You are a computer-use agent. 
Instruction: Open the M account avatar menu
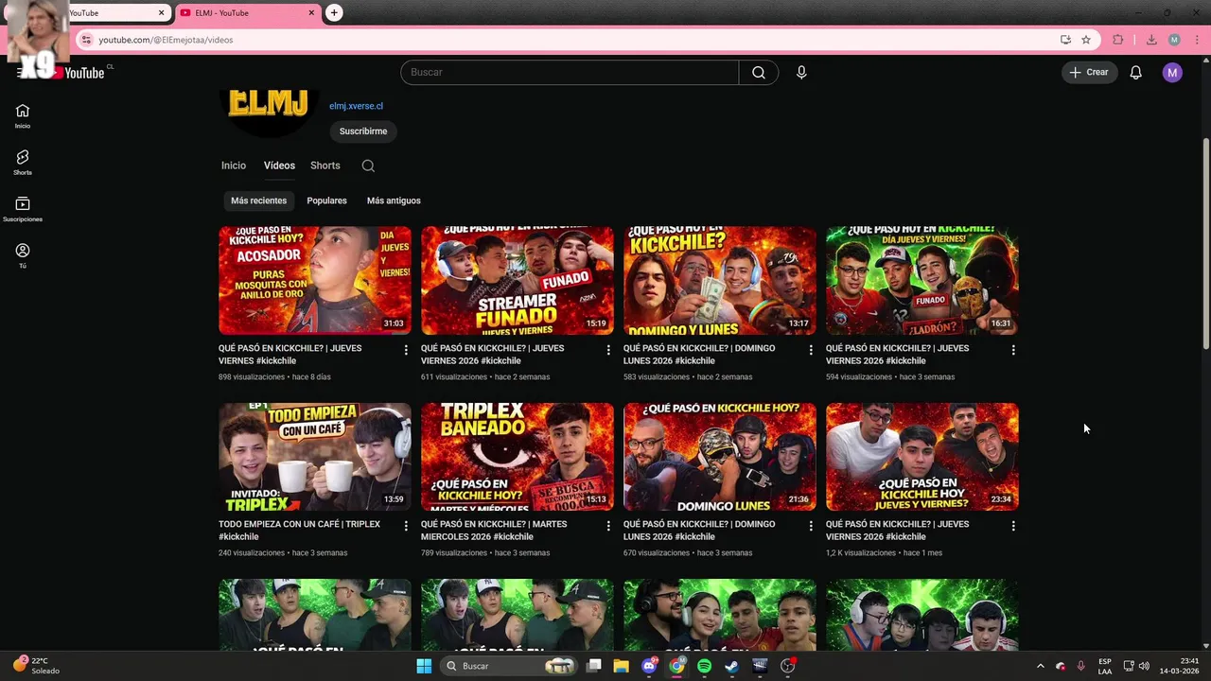point(1172,73)
